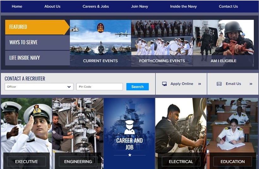Click into the Pin Code field
The width and height of the screenshot is (259, 169).
point(99,87)
